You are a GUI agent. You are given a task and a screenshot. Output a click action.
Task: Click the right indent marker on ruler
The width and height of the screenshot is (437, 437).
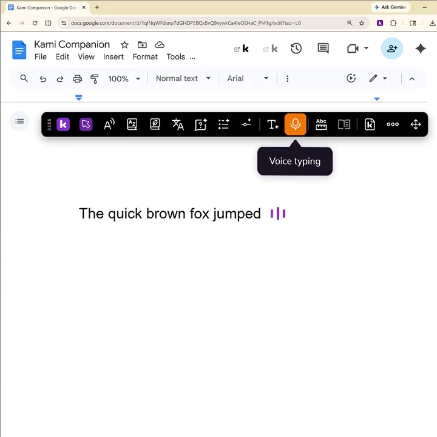[377, 99]
